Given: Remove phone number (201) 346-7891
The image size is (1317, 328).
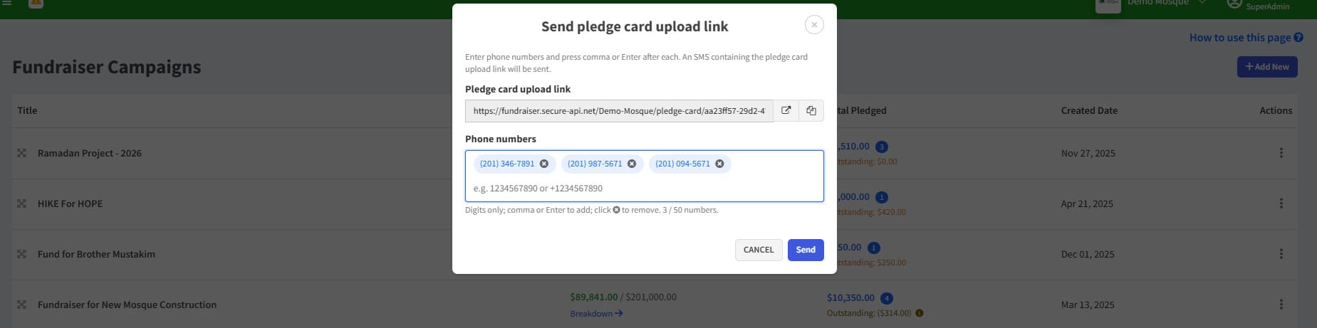Looking at the screenshot, I should (x=544, y=164).
